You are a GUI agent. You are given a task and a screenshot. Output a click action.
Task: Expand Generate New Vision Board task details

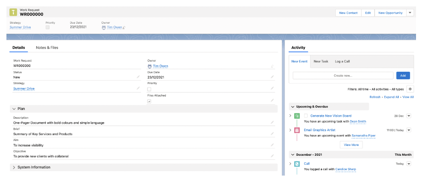tap(290, 116)
